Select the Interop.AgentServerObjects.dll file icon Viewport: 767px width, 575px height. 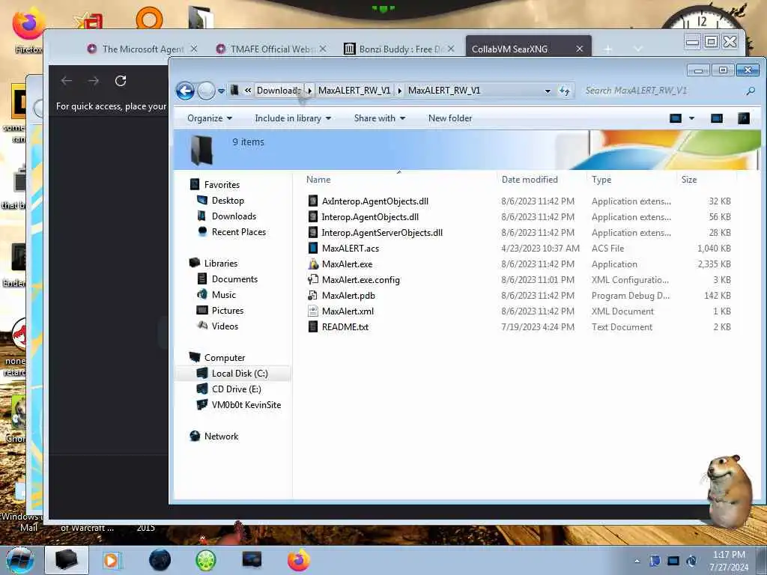(x=313, y=232)
